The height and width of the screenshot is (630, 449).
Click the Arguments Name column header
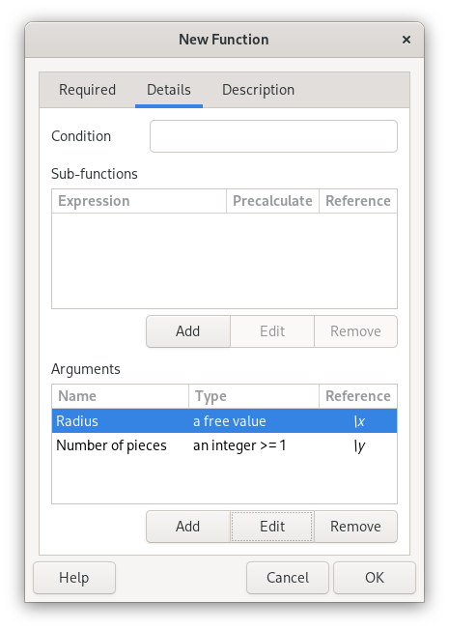[120, 396]
